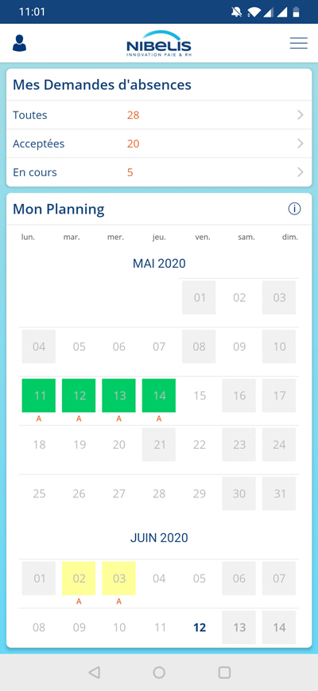Expand the Acceptées requests chevron
Image resolution: width=318 pixels, height=691 pixels.
point(301,143)
